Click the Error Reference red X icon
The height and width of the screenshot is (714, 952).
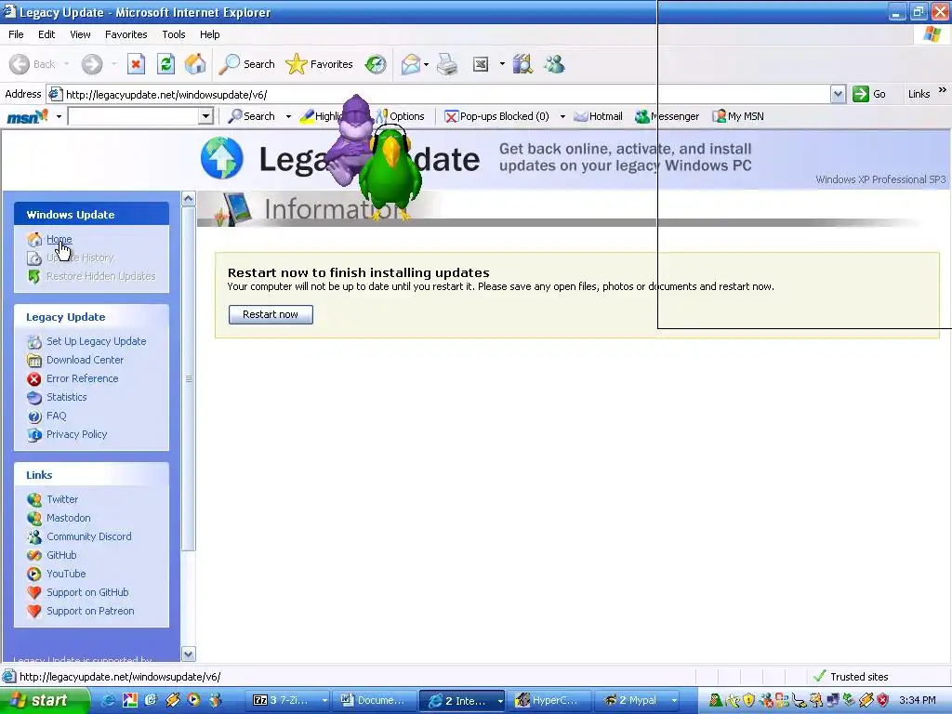point(34,379)
